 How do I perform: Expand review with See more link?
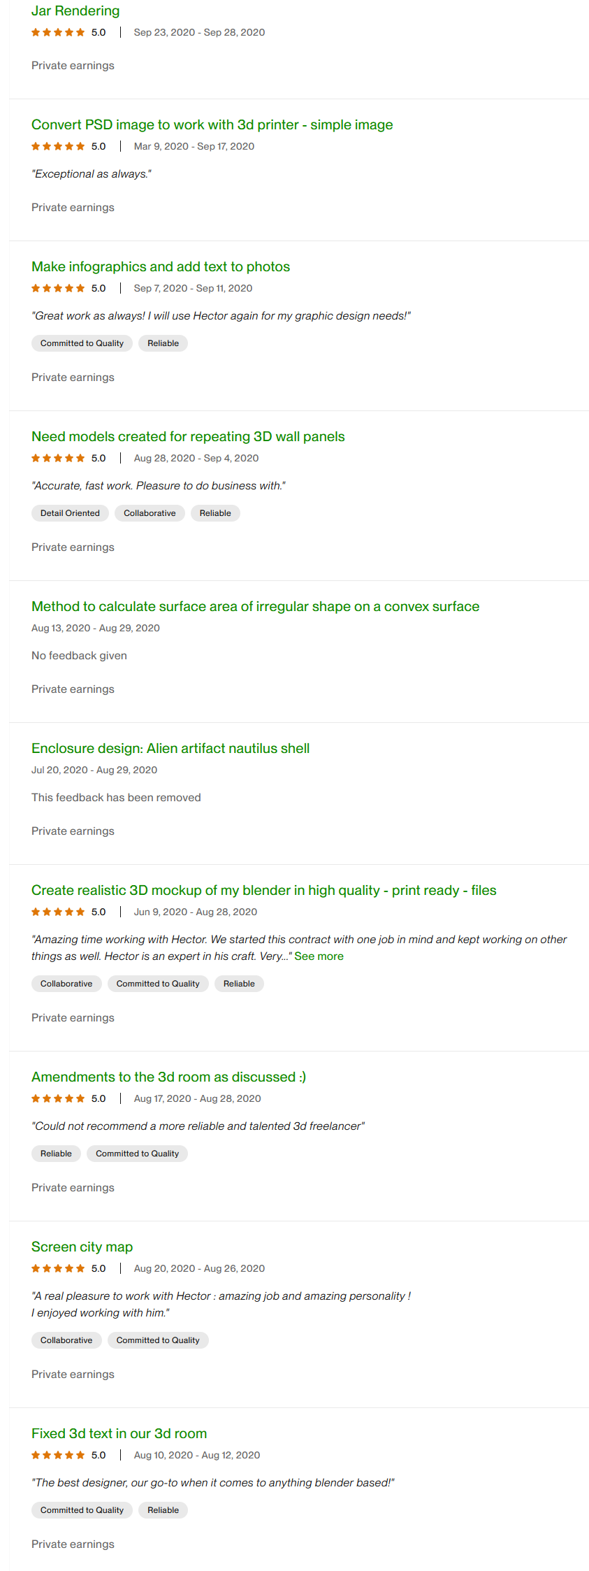[319, 956]
